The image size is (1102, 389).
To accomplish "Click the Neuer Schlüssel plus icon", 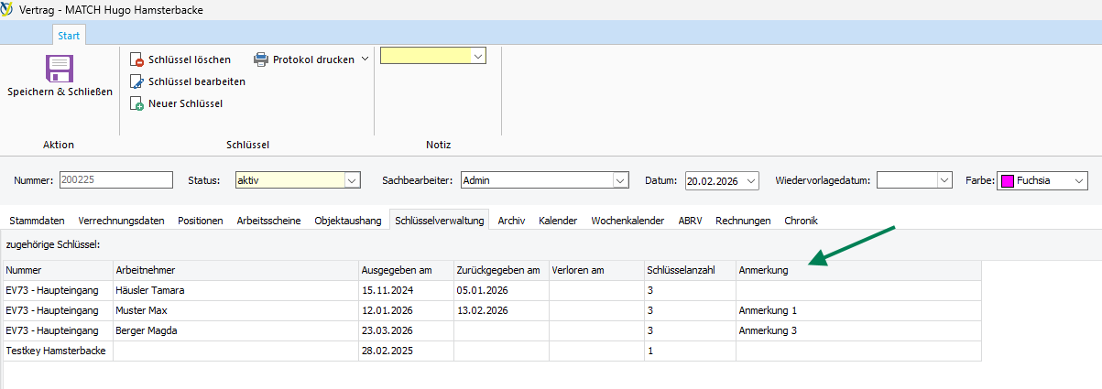I will click(x=137, y=103).
